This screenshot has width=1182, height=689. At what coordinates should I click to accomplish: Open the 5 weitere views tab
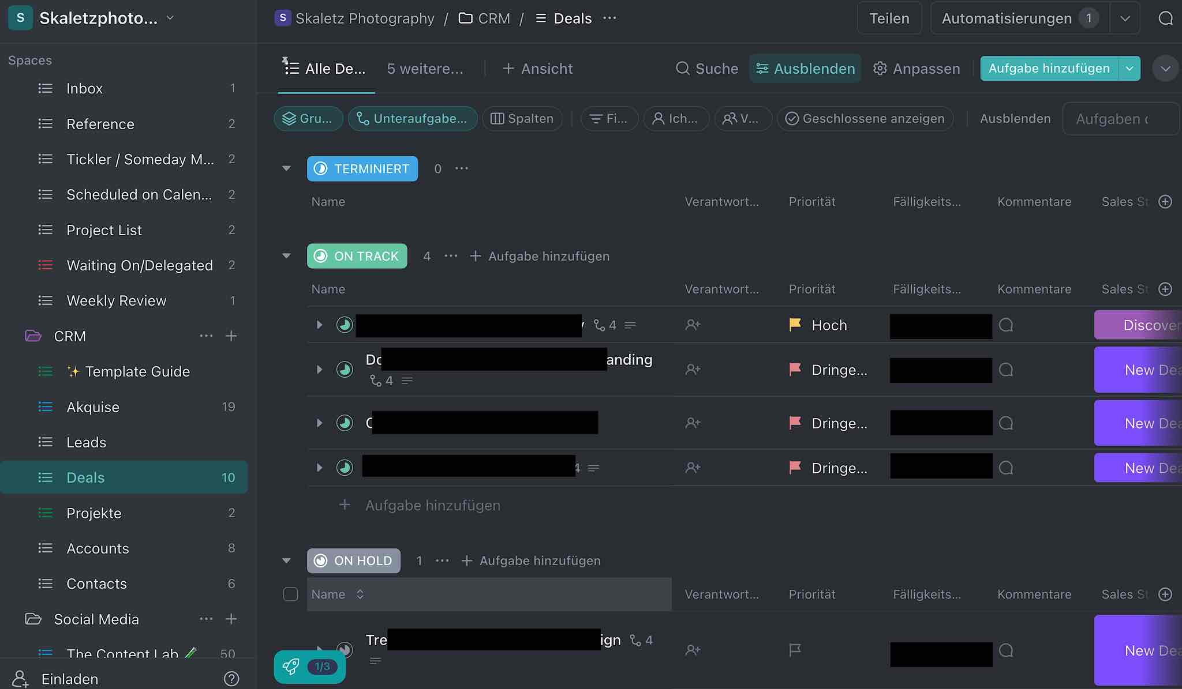[x=425, y=69]
